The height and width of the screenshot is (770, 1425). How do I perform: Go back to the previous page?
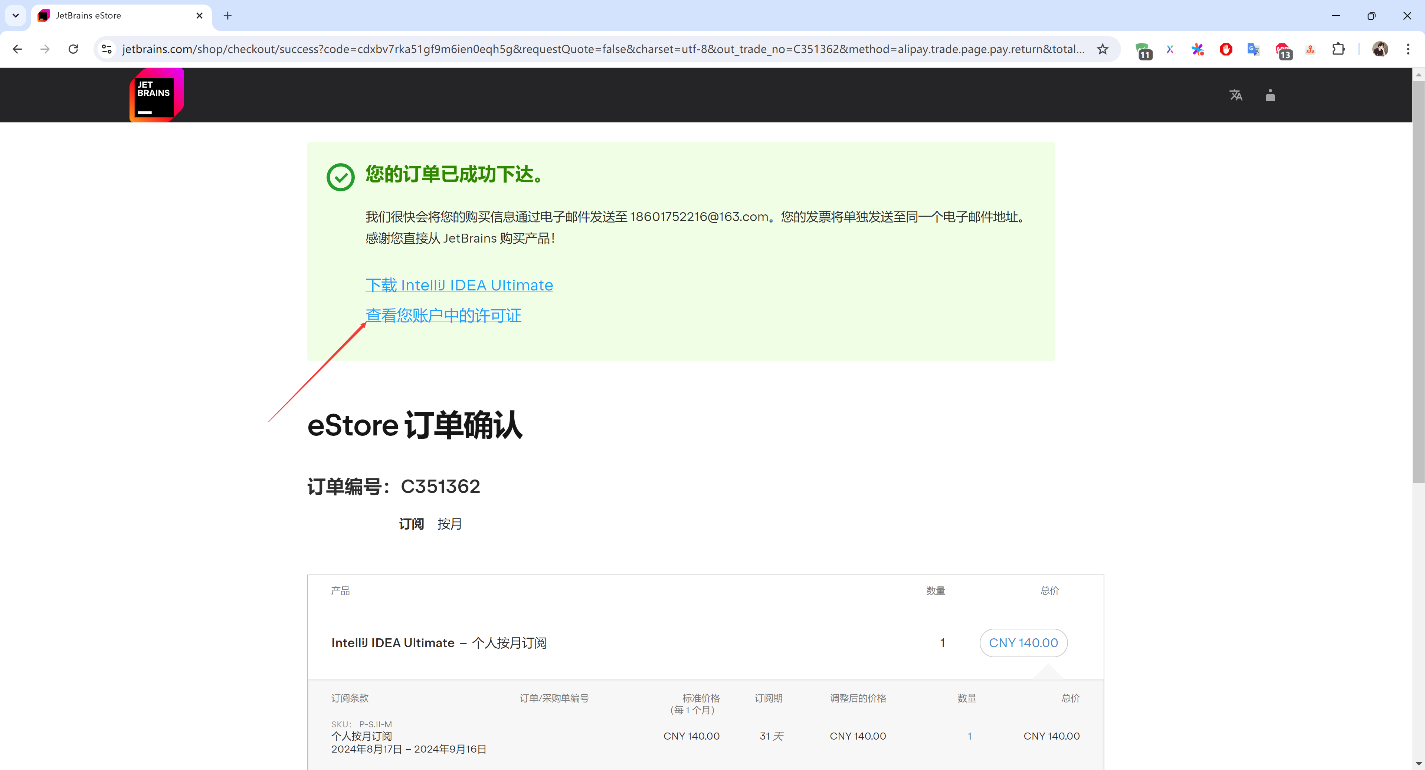tap(17, 49)
